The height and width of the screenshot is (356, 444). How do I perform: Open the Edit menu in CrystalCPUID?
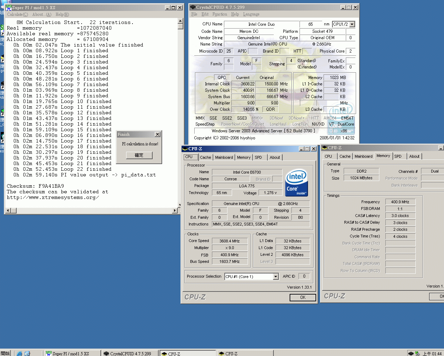[x=205, y=14]
